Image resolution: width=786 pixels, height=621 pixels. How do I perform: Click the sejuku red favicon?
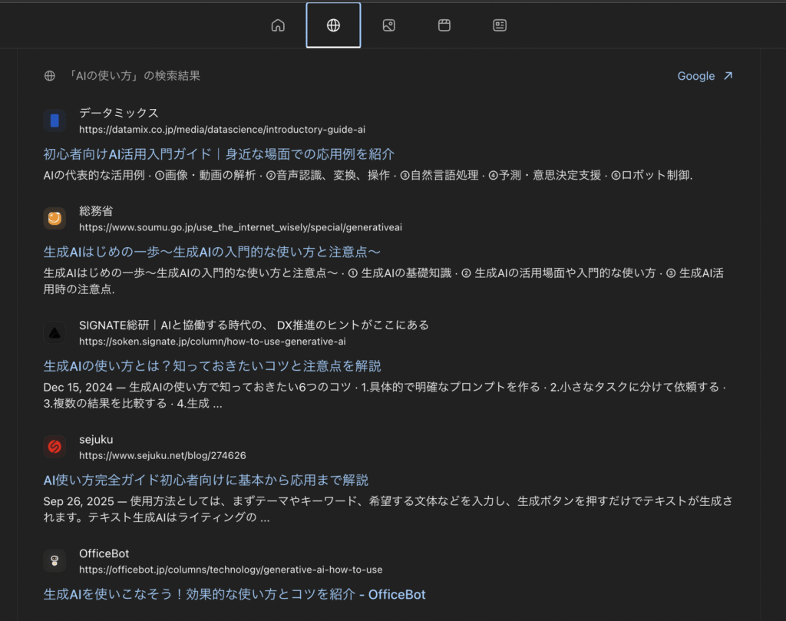(x=54, y=447)
